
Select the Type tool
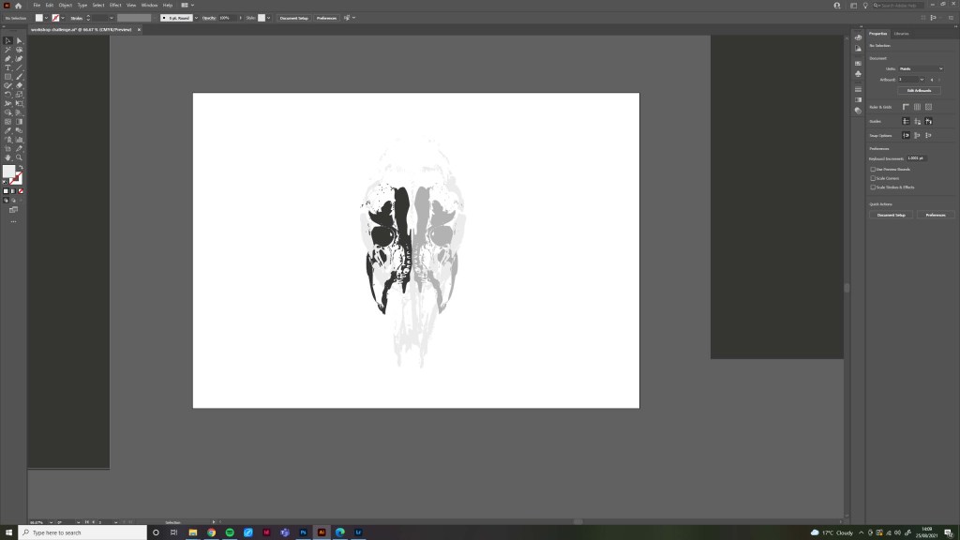click(8, 67)
